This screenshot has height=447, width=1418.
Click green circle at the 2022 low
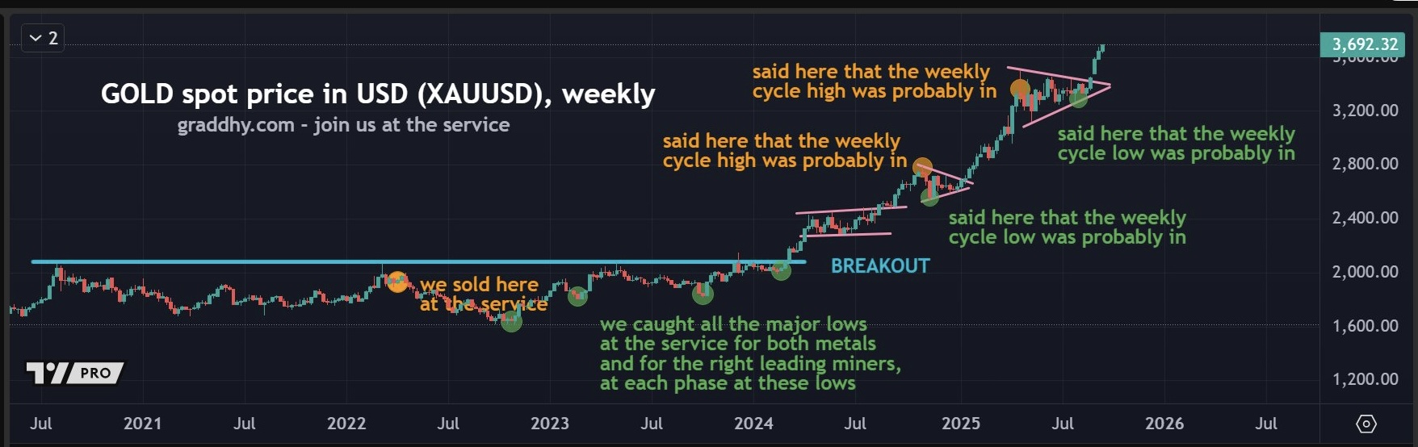coord(511,321)
